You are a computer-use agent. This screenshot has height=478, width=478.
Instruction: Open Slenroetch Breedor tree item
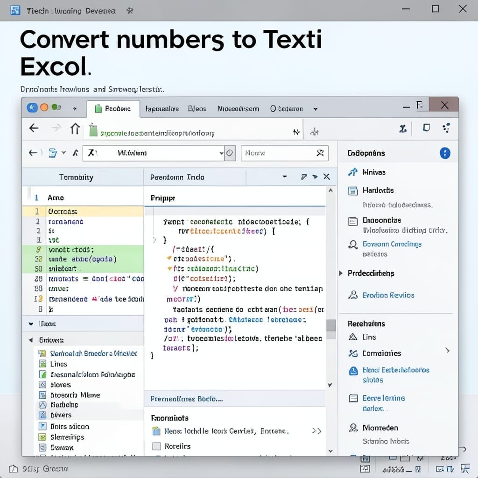coord(93,353)
